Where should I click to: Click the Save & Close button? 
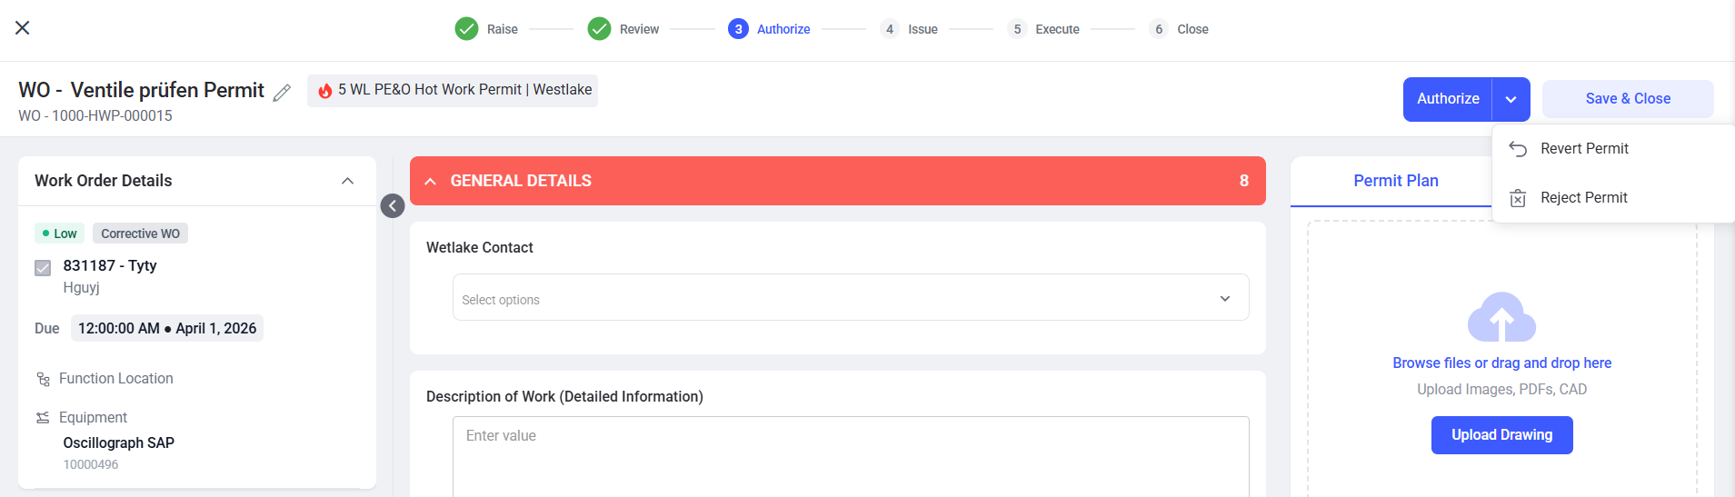point(1628,99)
